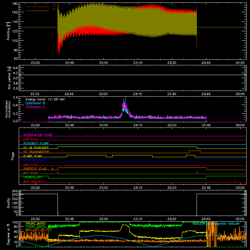The width and height of the screenshot is (250, 250).
Task: Click the red pointing dip minimum near 22:40
Action: click(59, 52)
